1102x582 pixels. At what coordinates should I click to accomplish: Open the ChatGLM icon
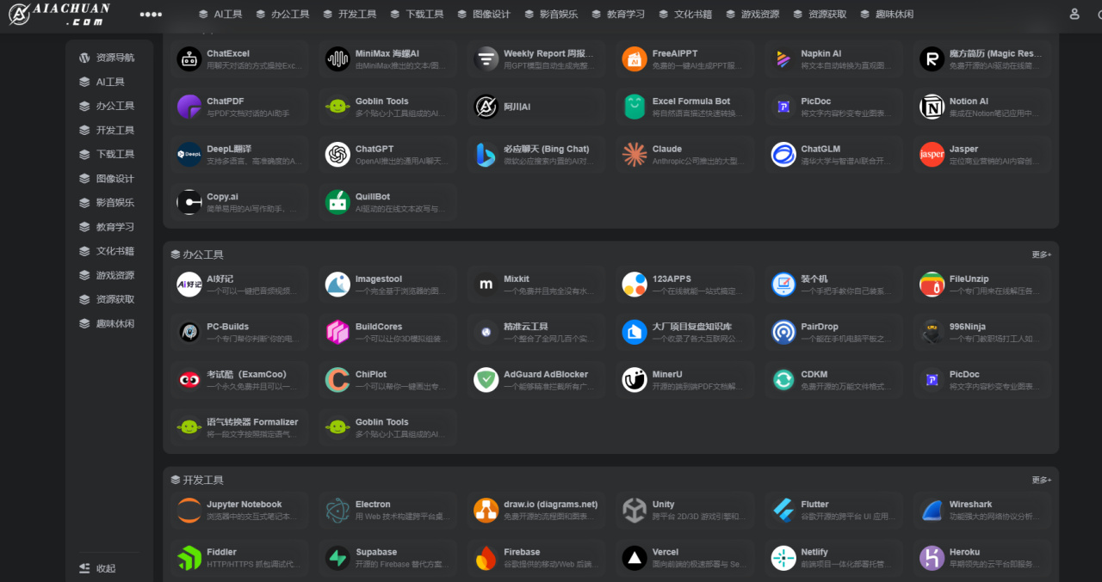click(783, 155)
